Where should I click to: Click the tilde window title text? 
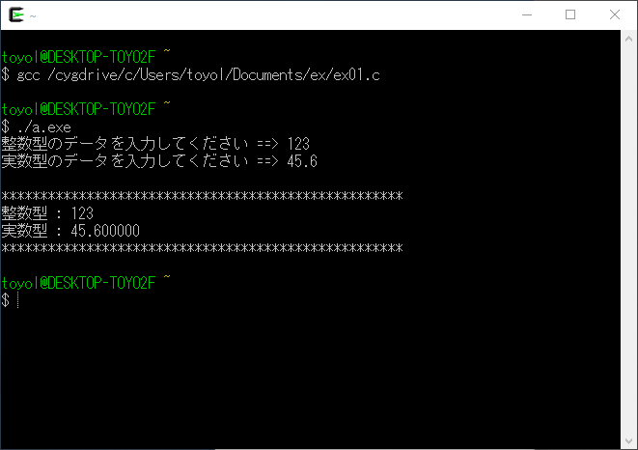pos(33,16)
